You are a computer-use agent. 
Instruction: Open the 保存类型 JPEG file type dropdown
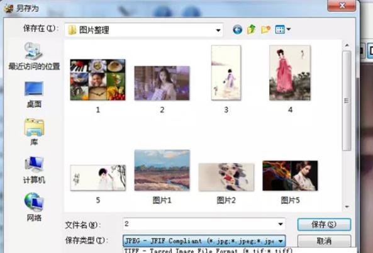204,241
